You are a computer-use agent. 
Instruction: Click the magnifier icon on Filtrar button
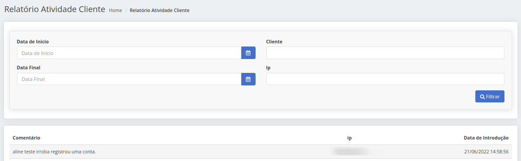point(482,97)
